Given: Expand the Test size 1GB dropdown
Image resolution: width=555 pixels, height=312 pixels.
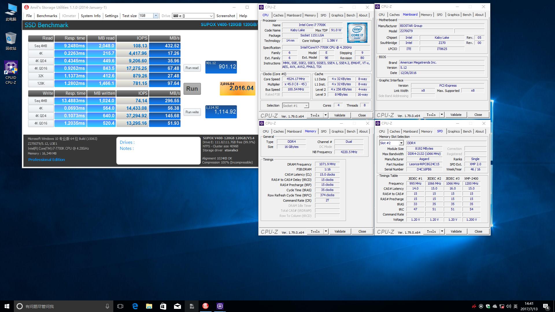Looking at the screenshot, I should (156, 16).
